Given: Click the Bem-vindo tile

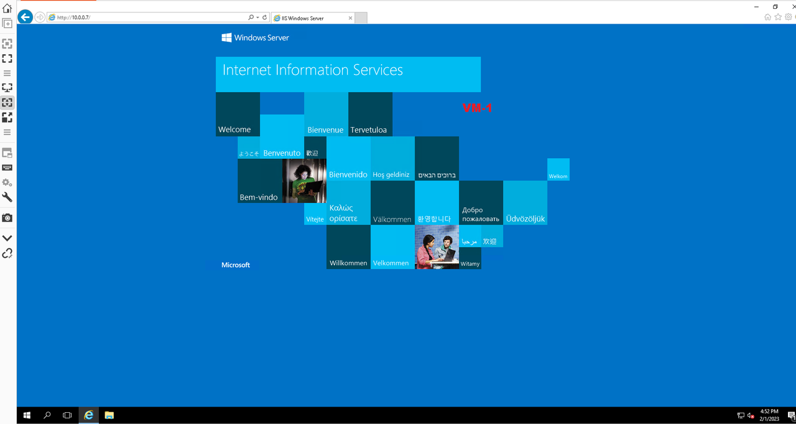Looking at the screenshot, I should 260,181.
